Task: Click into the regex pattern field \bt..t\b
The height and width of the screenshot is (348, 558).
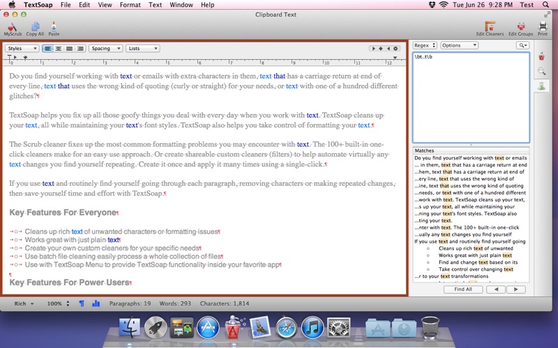Action: tap(471, 97)
